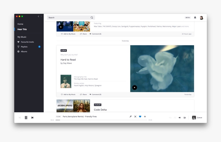221x142 pixels.
Task: Click the BETA badge
Action: click(188, 18)
